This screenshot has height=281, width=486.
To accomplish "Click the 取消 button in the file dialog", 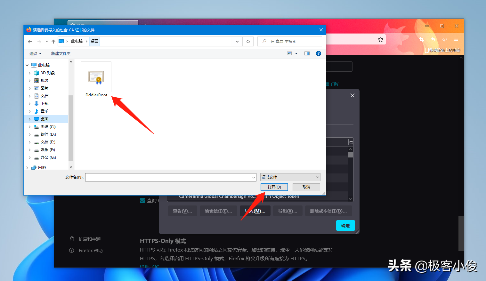I will pyautogui.click(x=306, y=187).
